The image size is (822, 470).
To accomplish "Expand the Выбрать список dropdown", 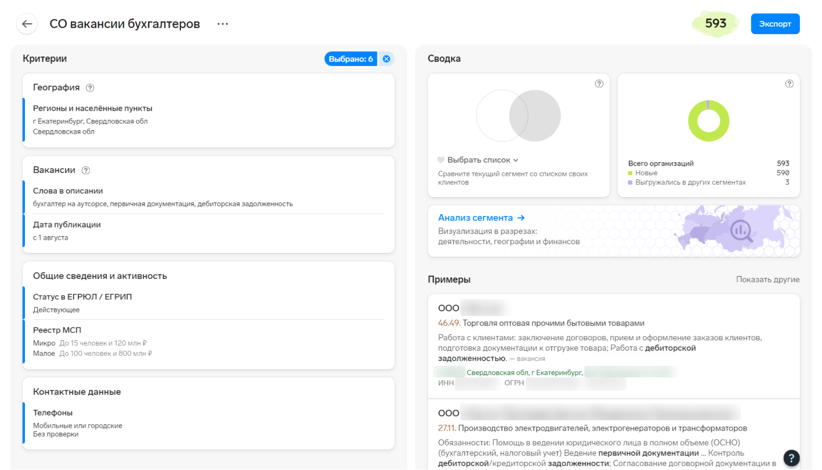I will point(482,160).
